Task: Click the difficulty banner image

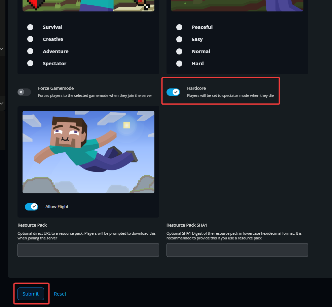Action: [x=237, y=5]
